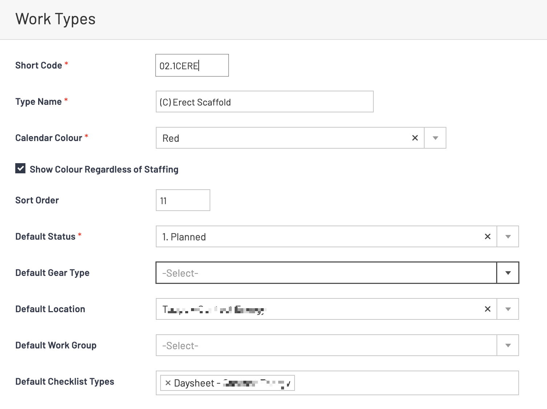Select the Default Gear Type combo box
This screenshot has width=547, height=409.
326,273
